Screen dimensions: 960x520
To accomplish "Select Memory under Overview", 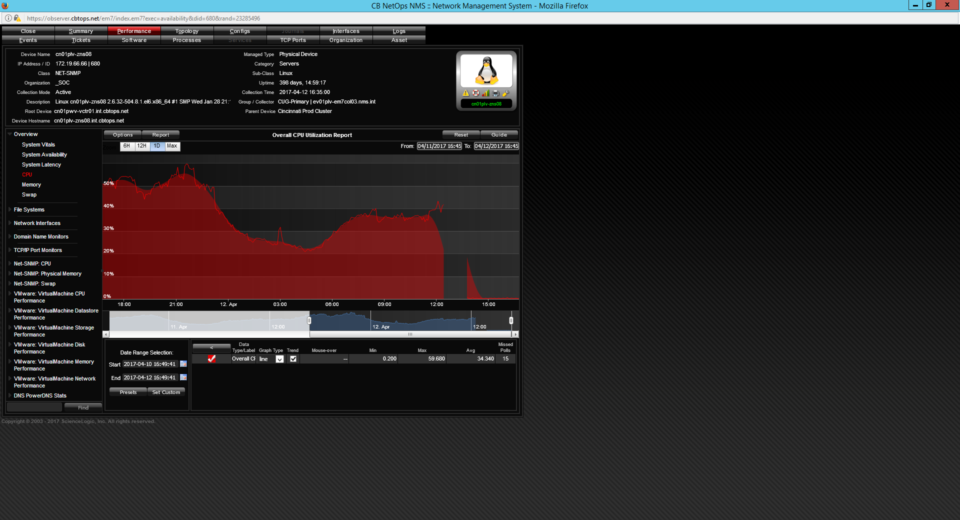I will pos(31,184).
